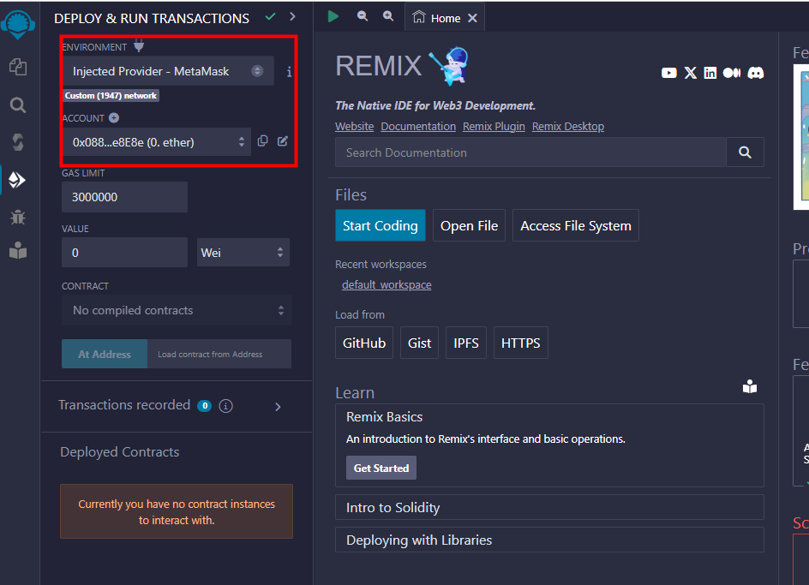The width and height of the screenshot is (809, 585).
Task: Click the green checkmark beside panel title
Action: pos(270,16)
